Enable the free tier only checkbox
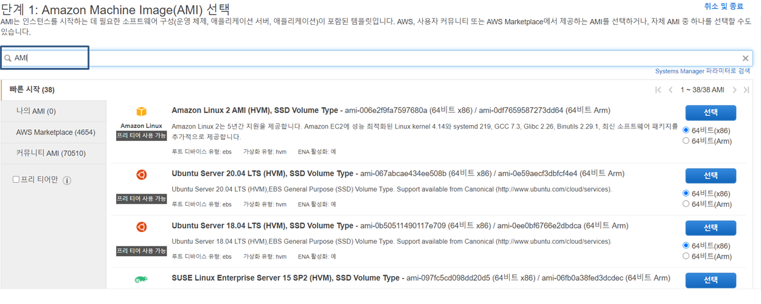Screen dimensions: 761x304 [x=16, y=180]
